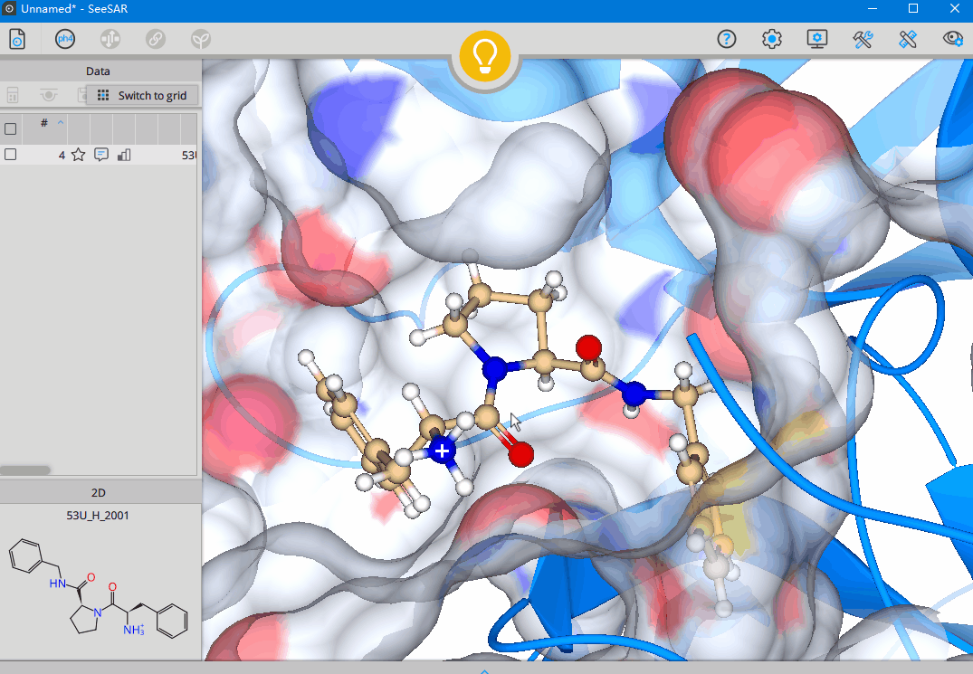Tick the select-all checkbox in table header

11,128
